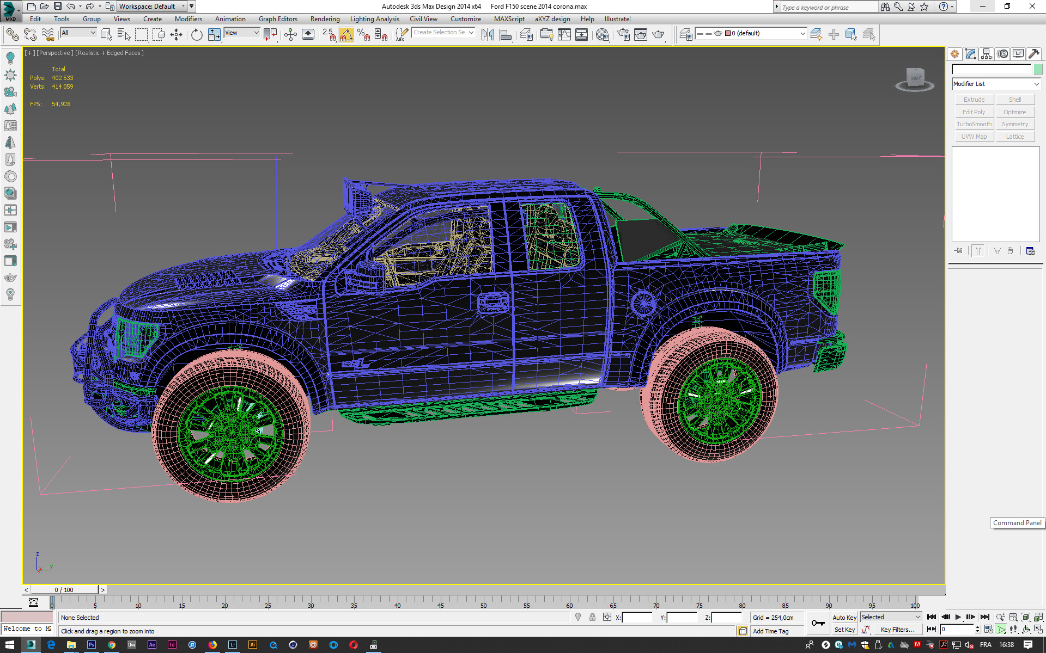Open the Modifiers menu
The height and width of the screenshot is (653, 1046).
pos(188,19)
